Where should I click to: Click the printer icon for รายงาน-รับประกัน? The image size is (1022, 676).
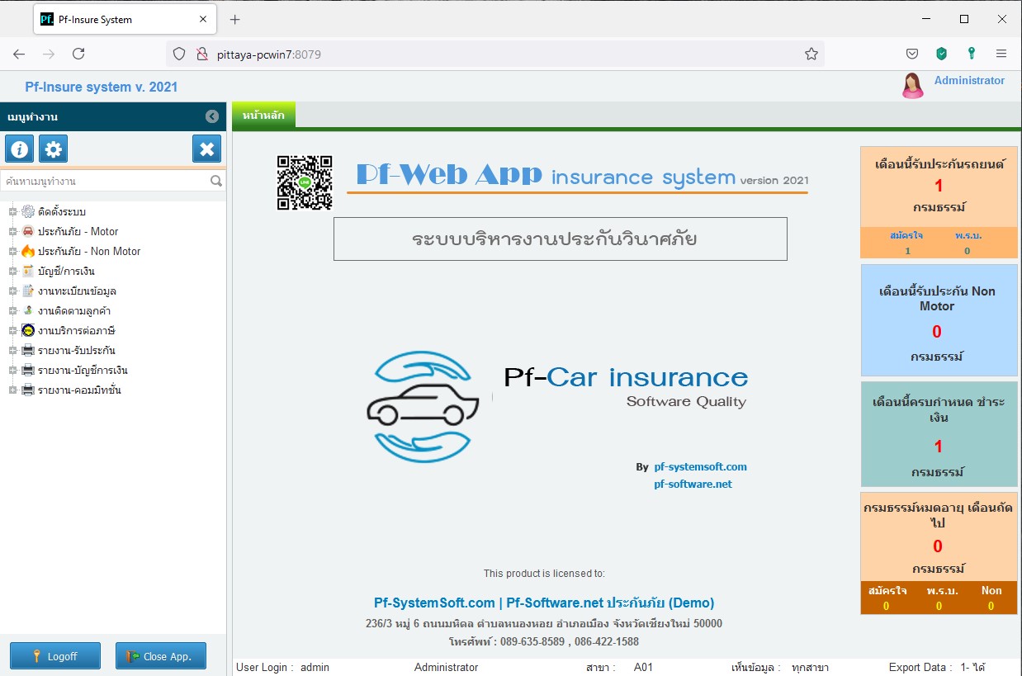tap(28, 351)
